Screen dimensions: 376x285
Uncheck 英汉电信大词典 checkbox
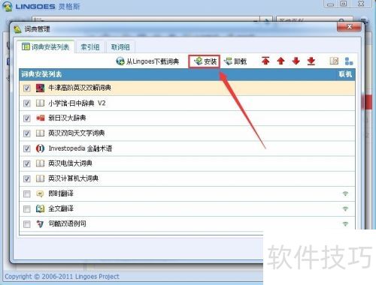(x=26, y=163)
